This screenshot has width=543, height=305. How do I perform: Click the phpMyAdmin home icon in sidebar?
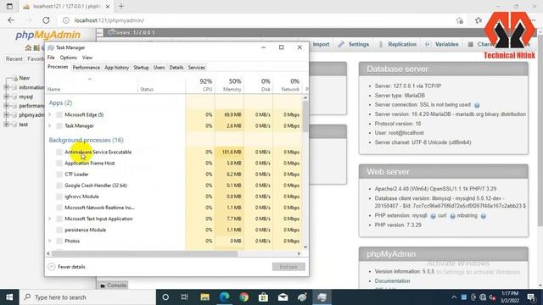pos(28,47)
